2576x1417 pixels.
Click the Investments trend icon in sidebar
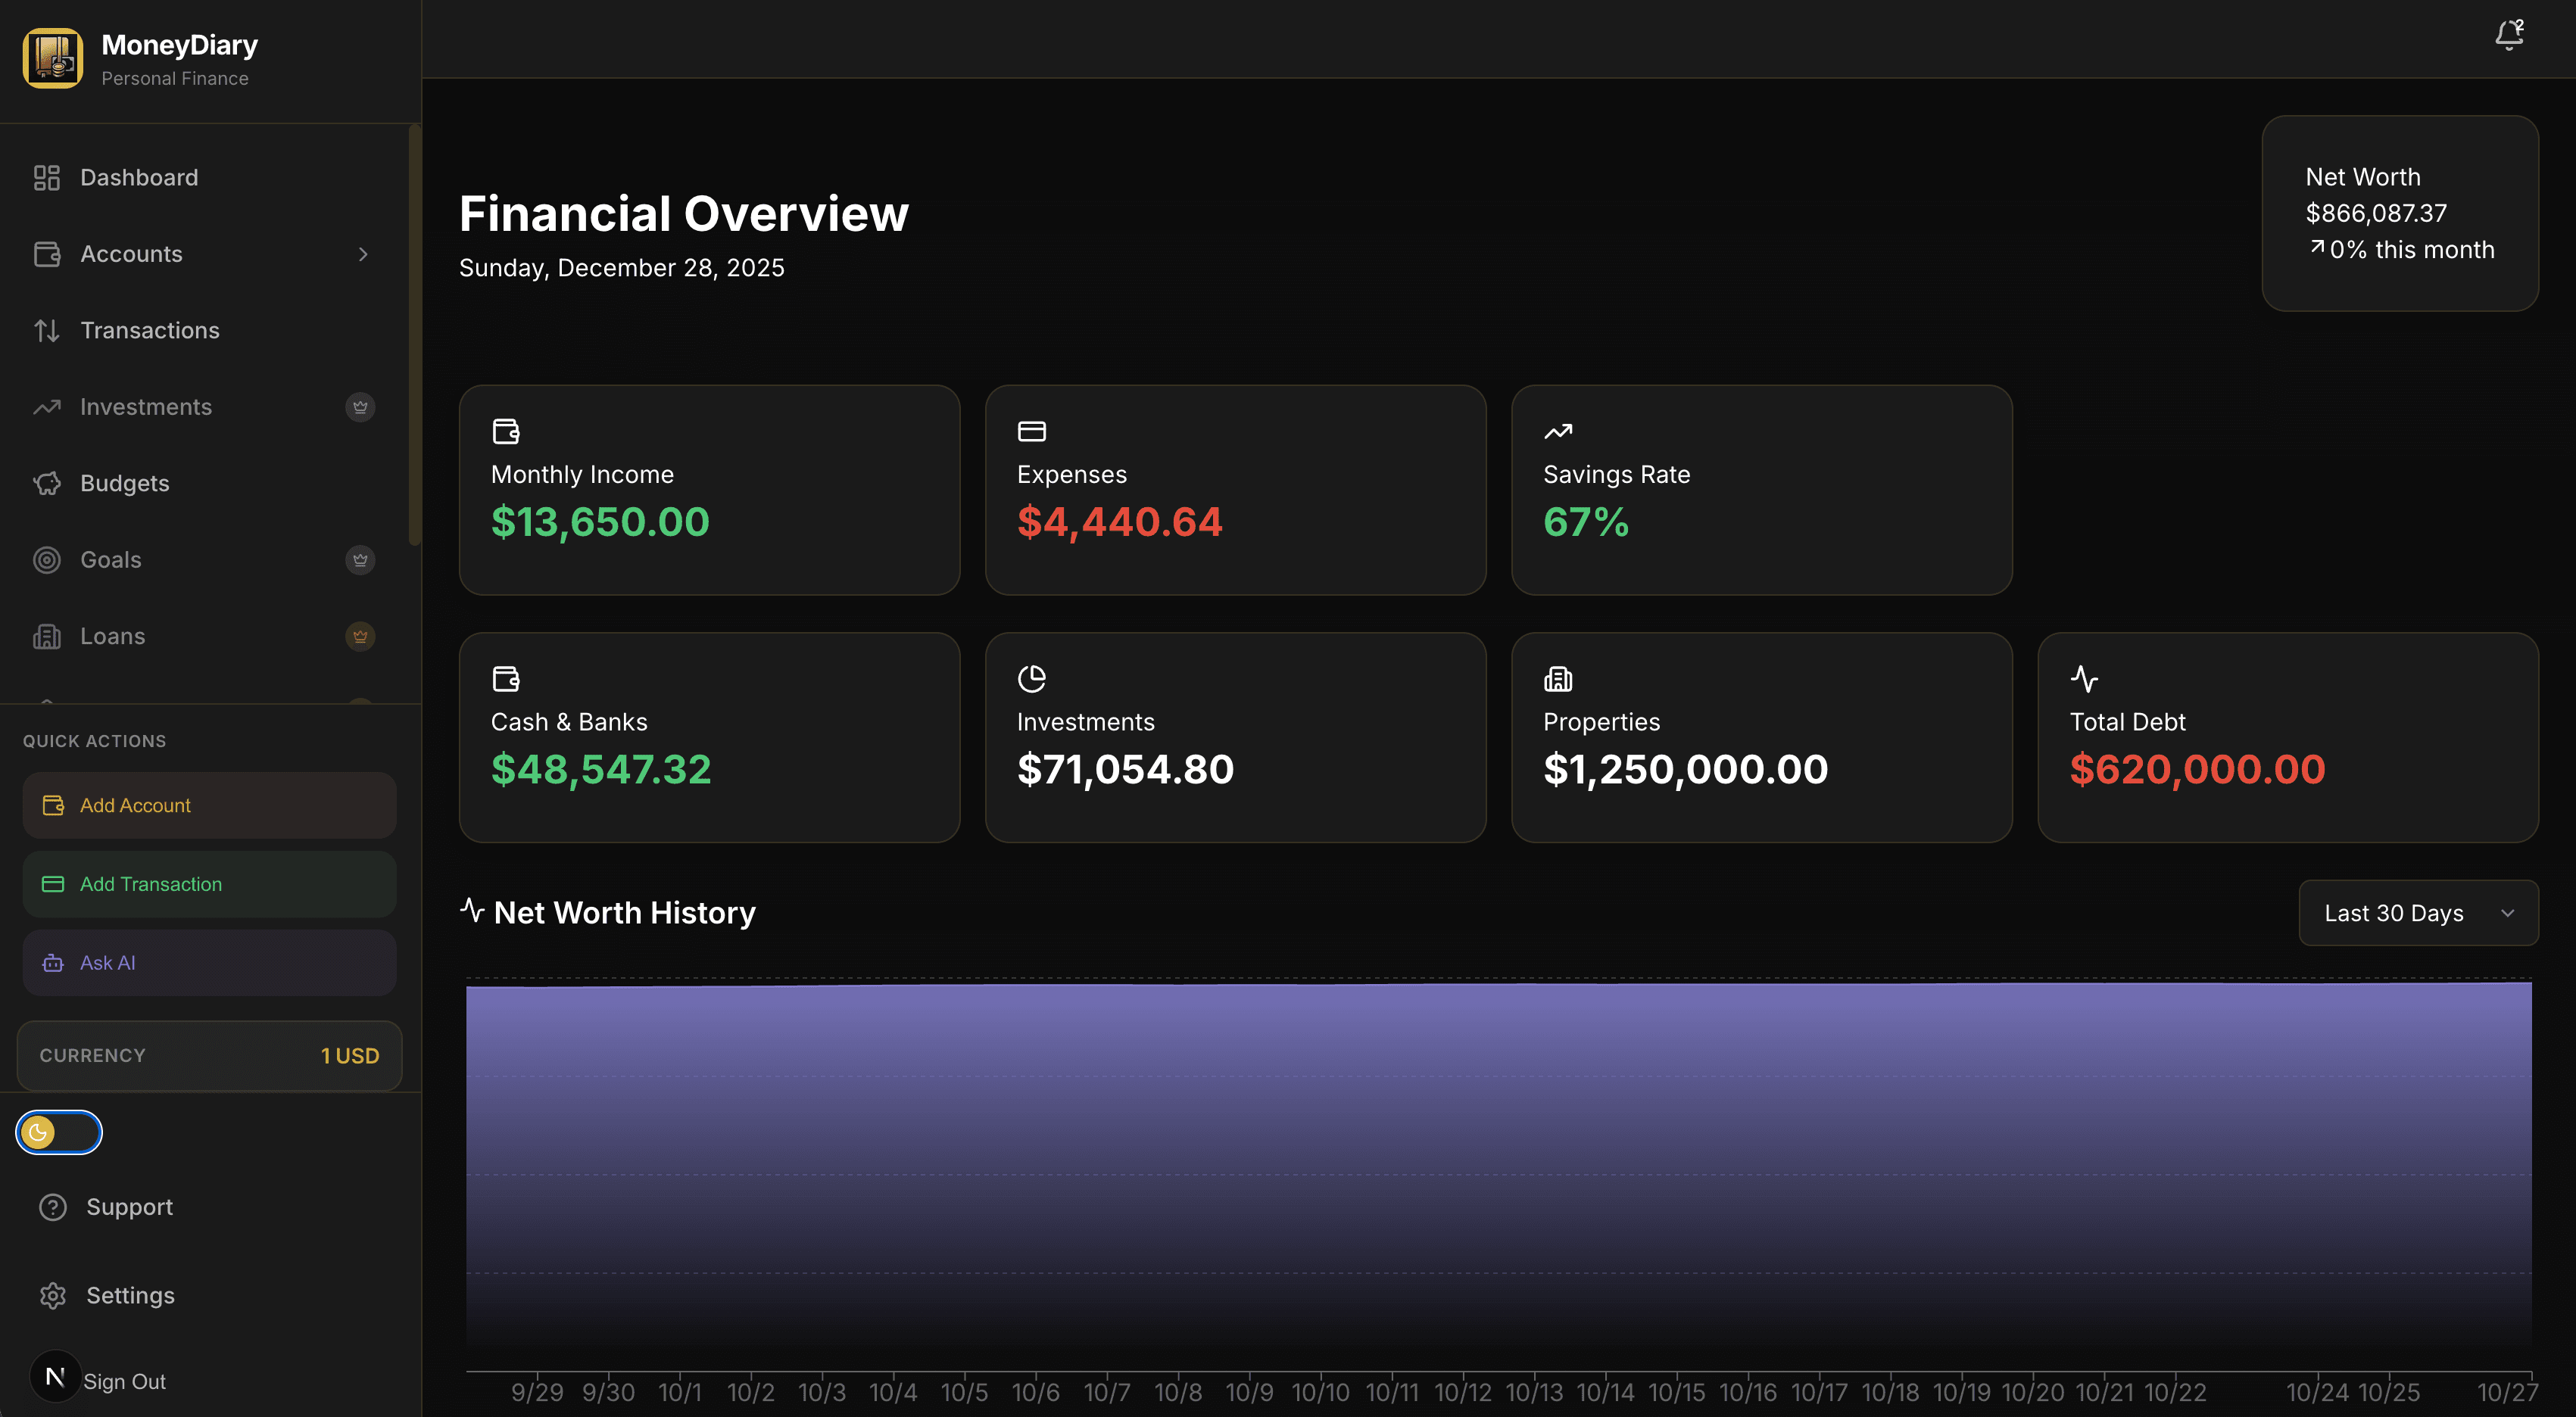pyautogui.click(x=46, y=407)
